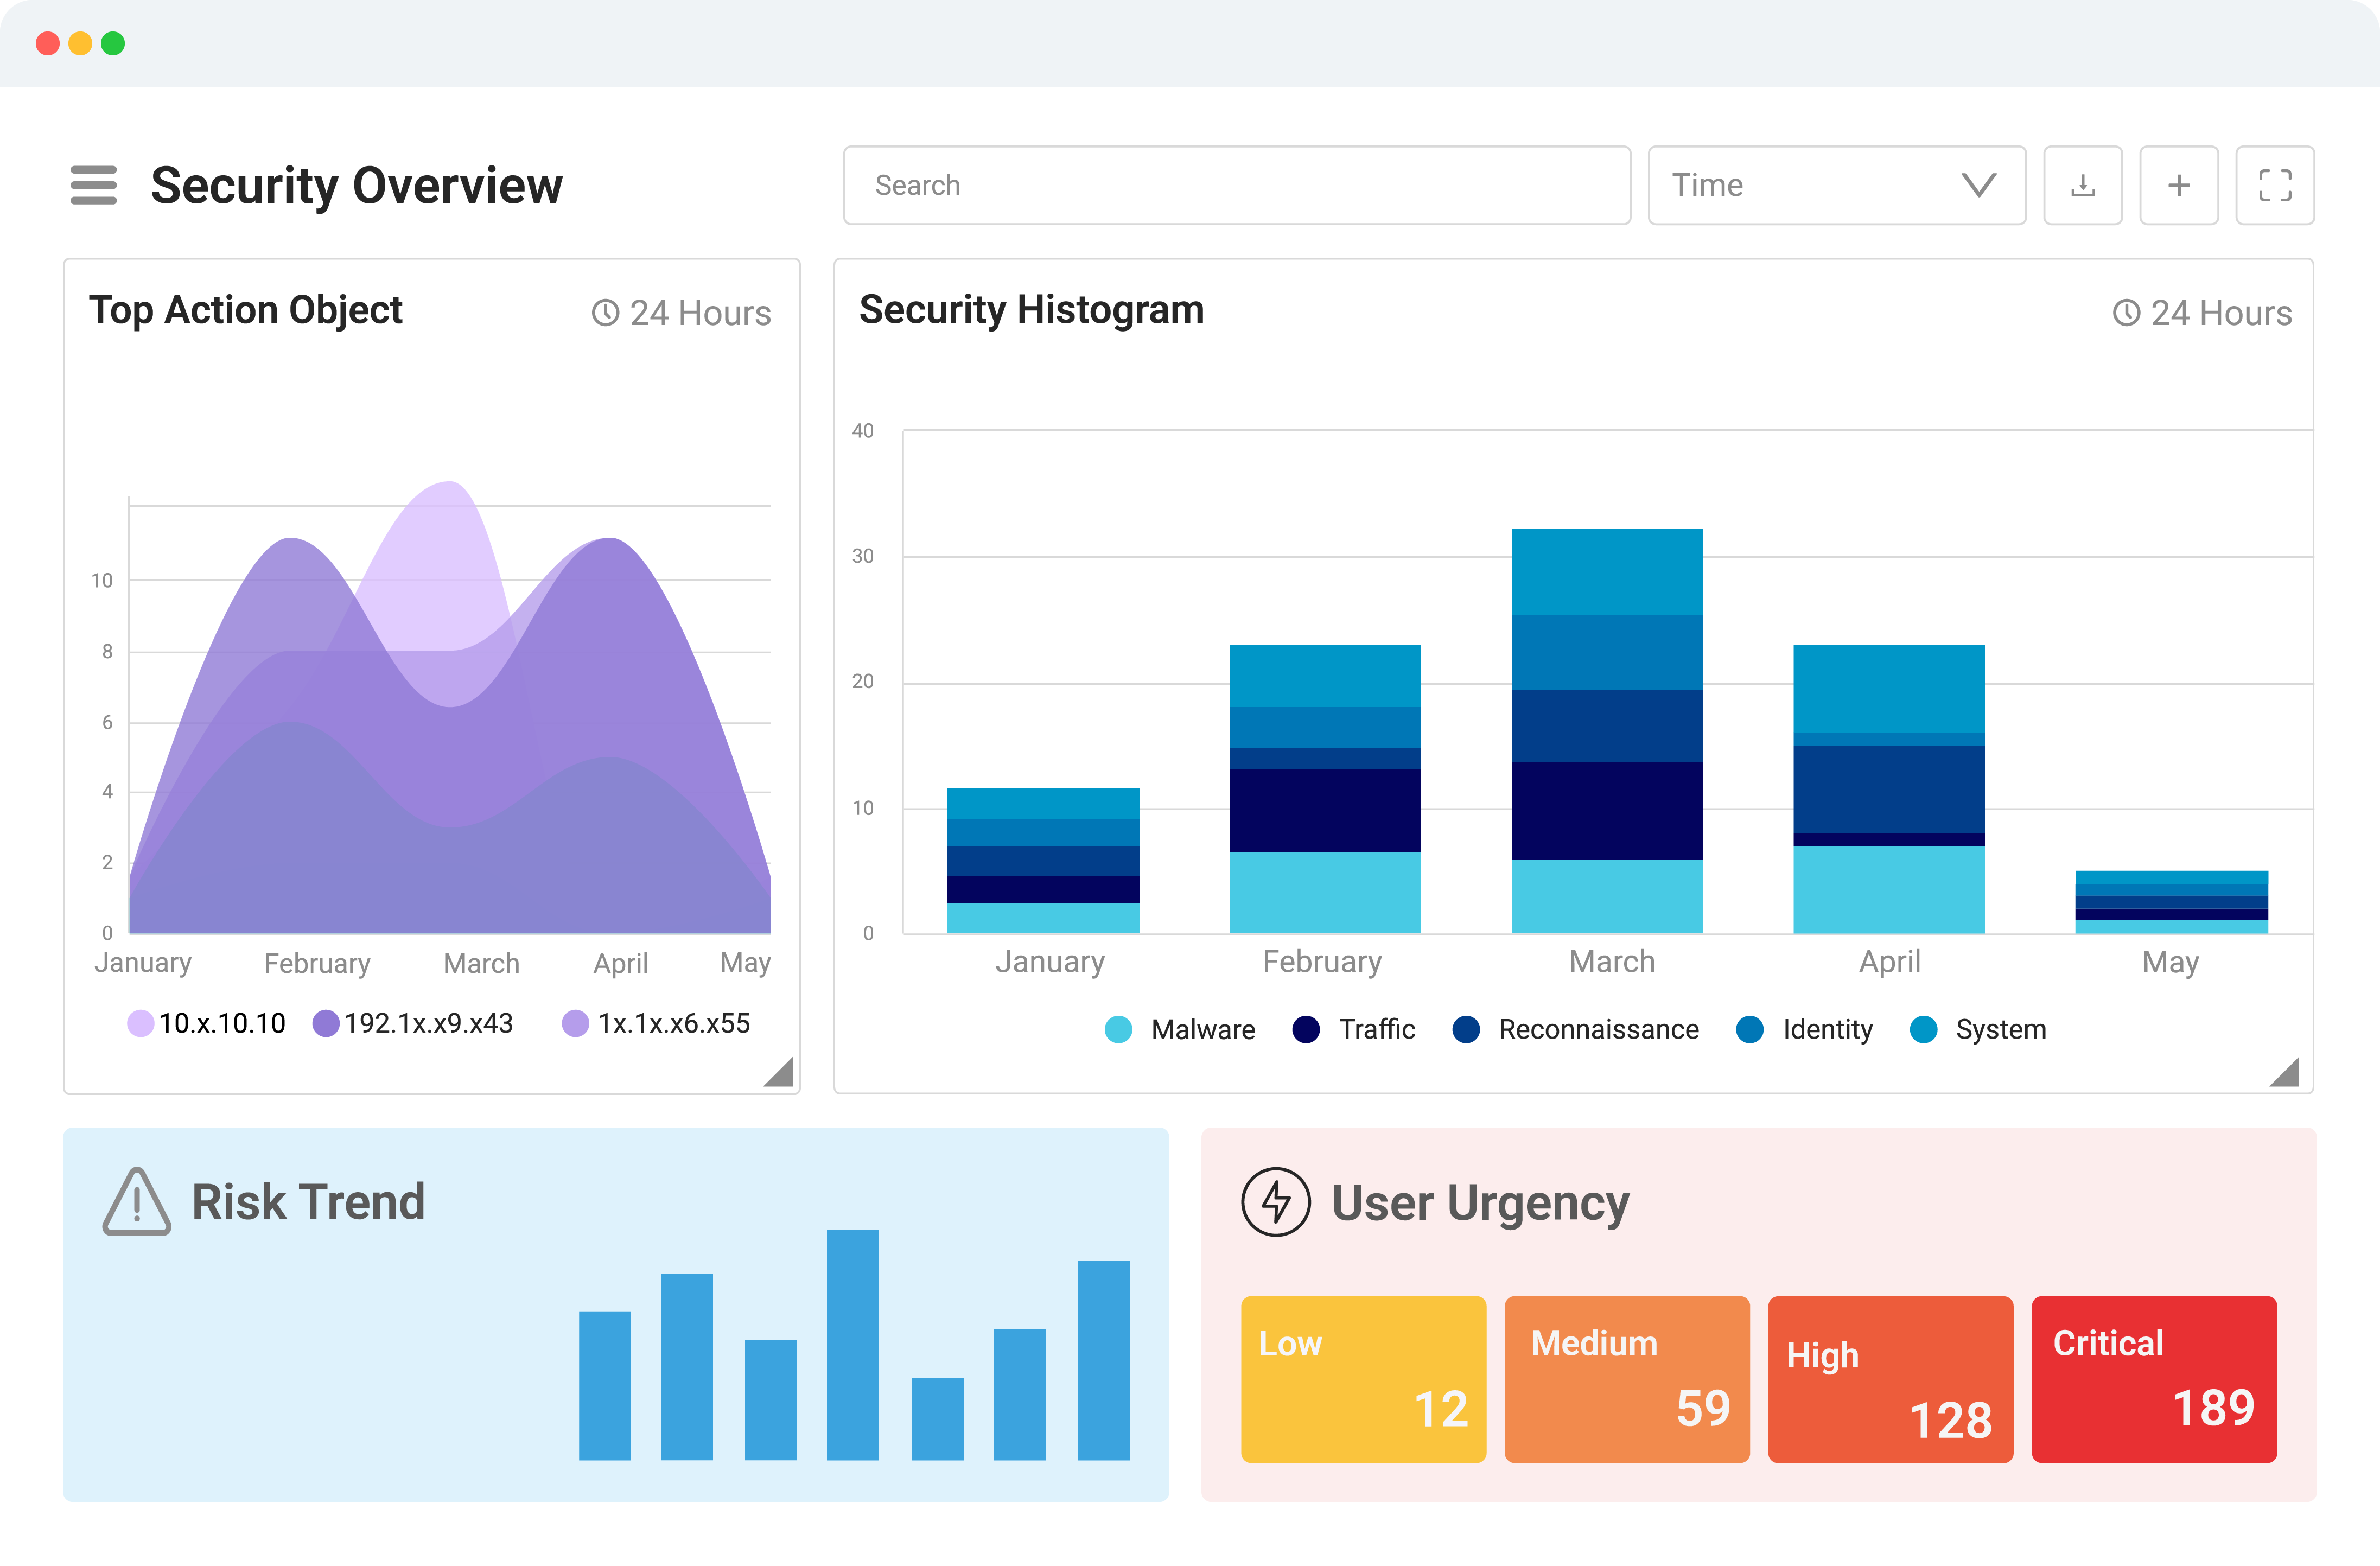This screenshot has width=2380, height=1566.
Task: Click the lightning bolt icon beside User Urgency
Action: click(x=1276, y=1202)
